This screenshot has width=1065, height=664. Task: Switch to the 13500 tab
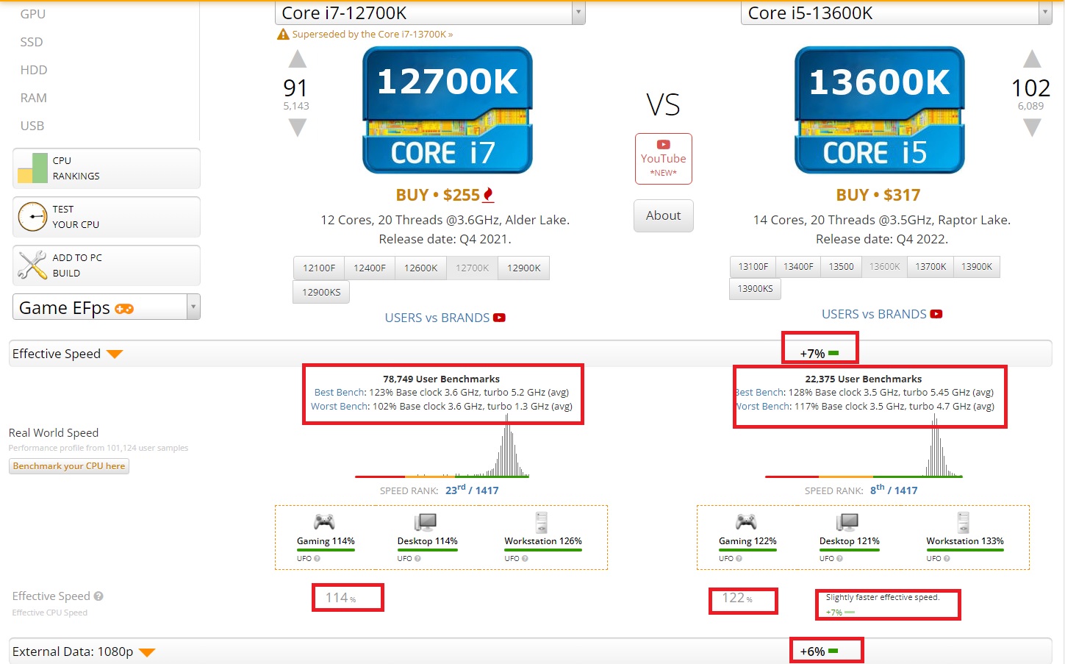842,266
